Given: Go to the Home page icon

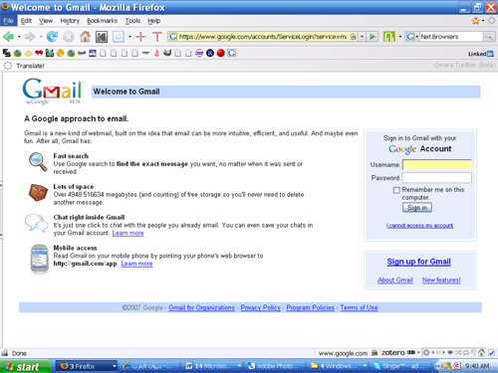Looking at the screenshot, I should click(x=85, y=37).
